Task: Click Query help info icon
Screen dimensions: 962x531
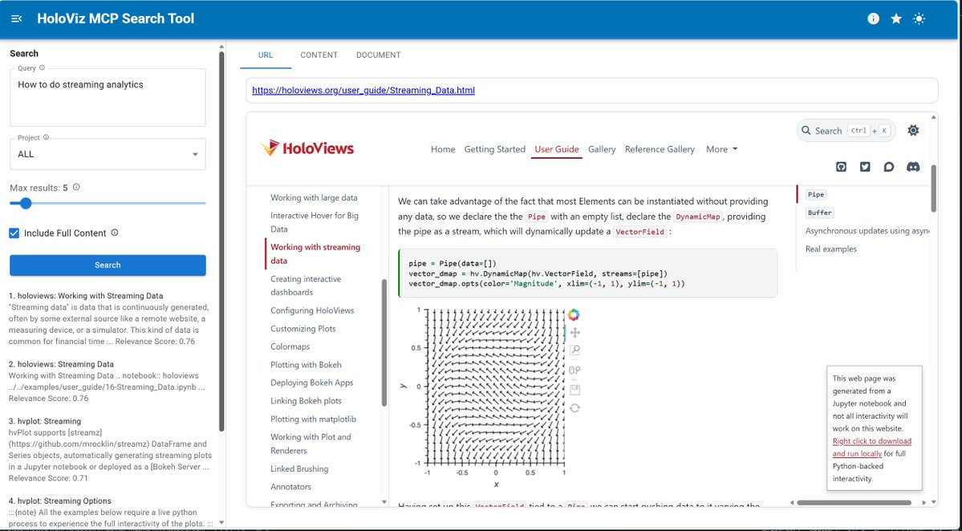Action: (x=43, y=68)
